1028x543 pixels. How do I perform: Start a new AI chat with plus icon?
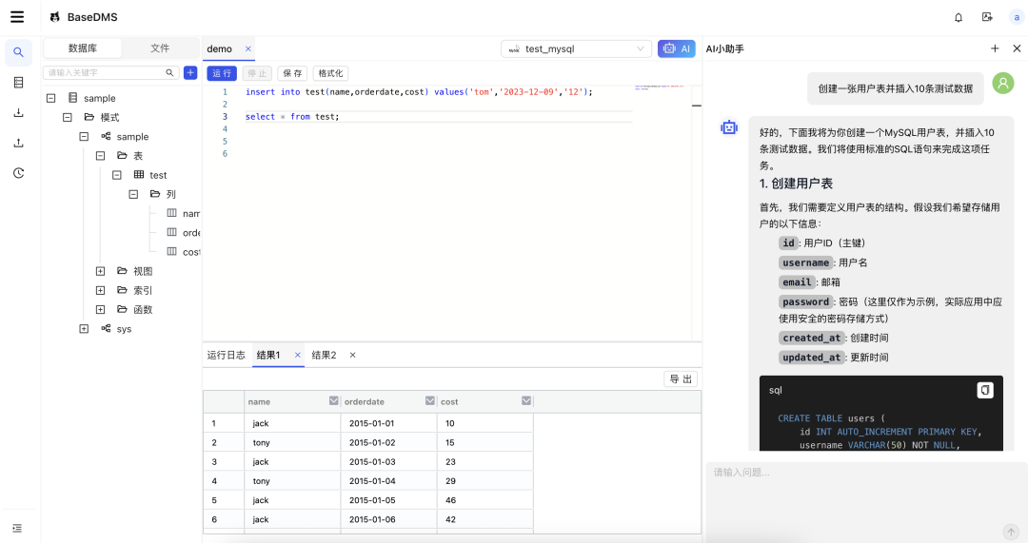tap(995, 48)
